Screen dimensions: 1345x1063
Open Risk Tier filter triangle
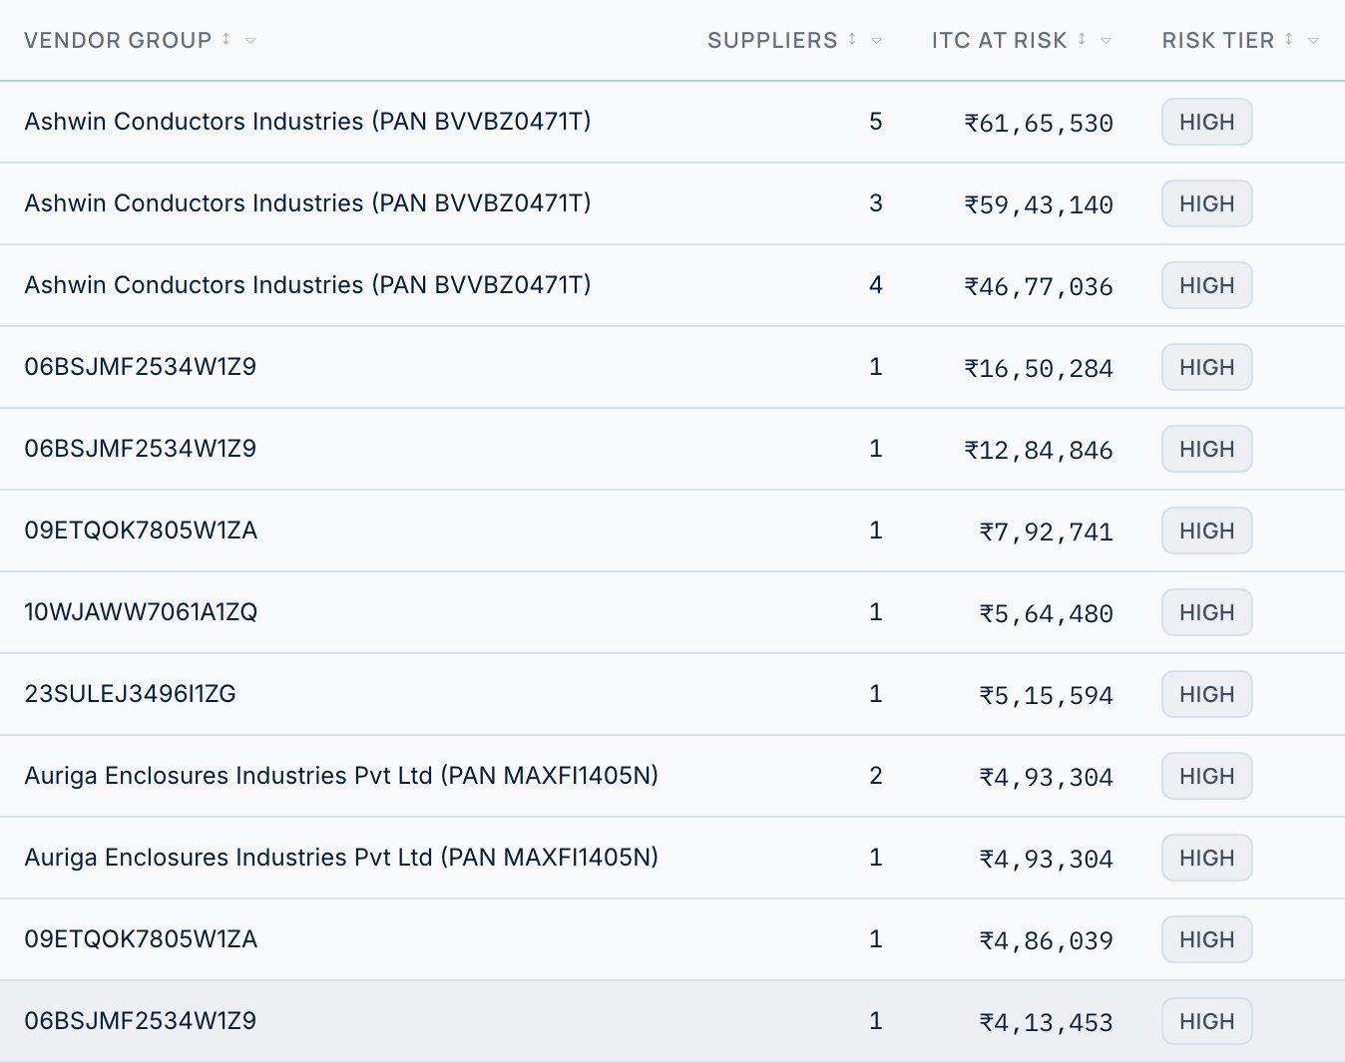1313,41
